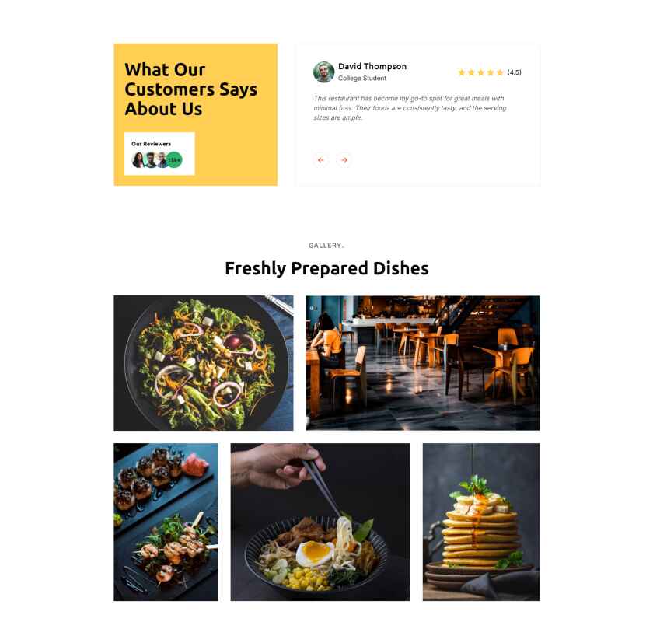Click the (4.5) rating text
This screenshot has width=653, height=622.
[514, 72]
